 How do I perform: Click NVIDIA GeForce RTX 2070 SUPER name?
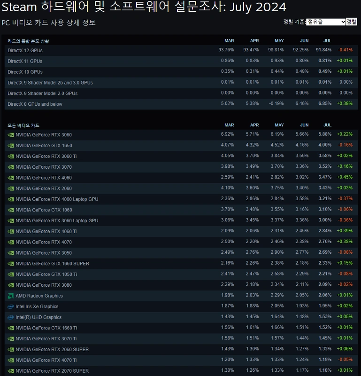[x=52, y=371]
